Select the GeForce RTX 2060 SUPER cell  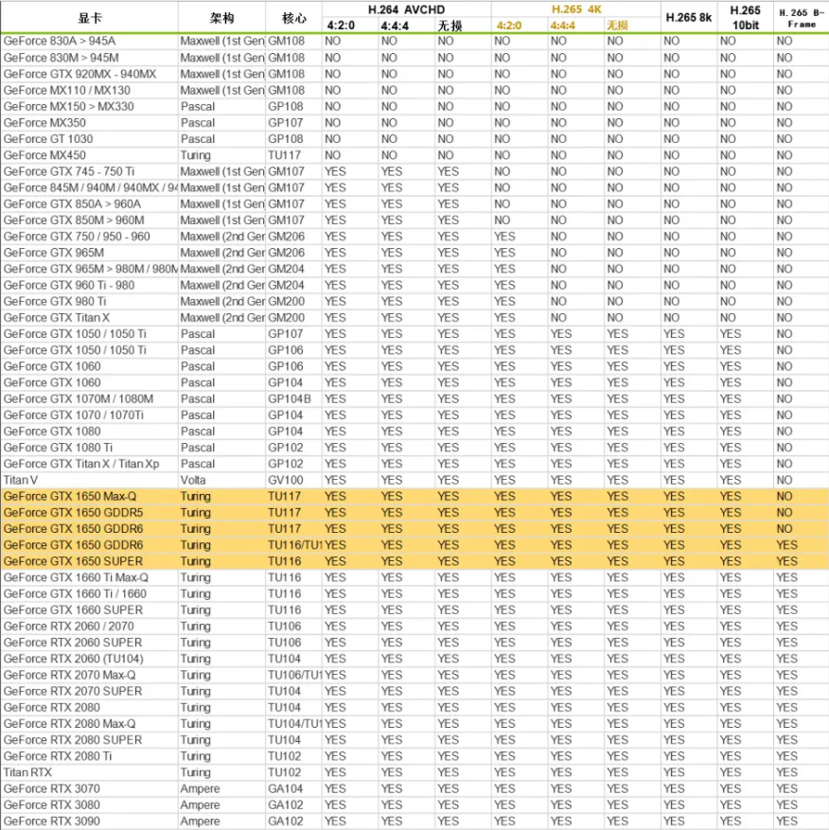(73, 642)
